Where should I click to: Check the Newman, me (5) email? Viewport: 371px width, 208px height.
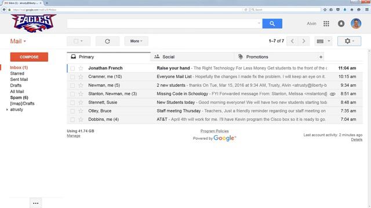72,85
